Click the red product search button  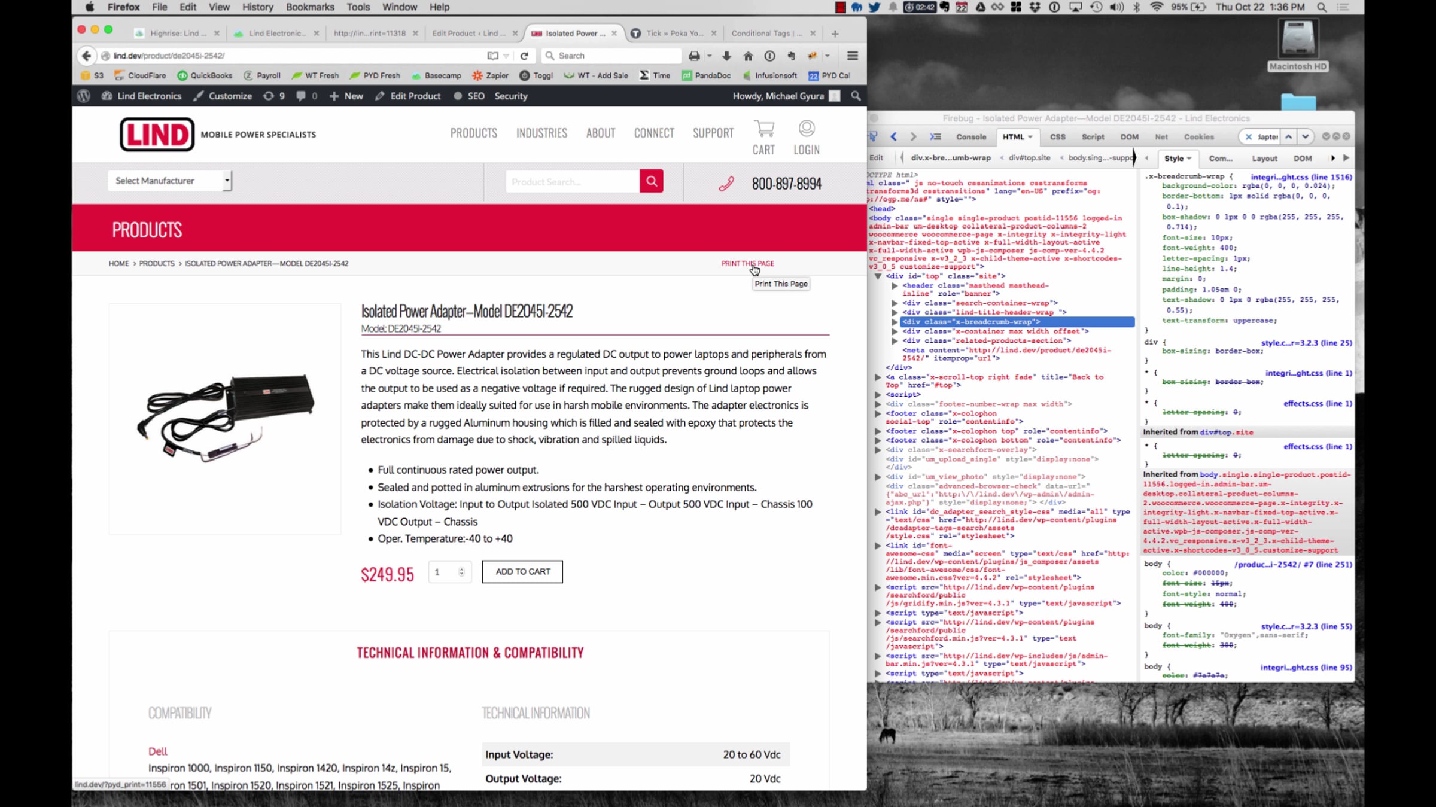click(x=651, y=181)
